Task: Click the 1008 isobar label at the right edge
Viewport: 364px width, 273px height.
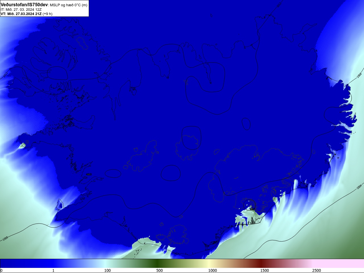Action: click(359, 75)
